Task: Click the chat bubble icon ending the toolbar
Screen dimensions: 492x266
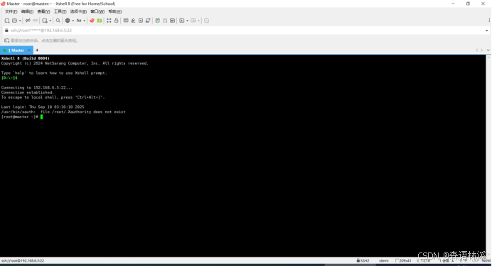Action: click(x=206, y=21)
